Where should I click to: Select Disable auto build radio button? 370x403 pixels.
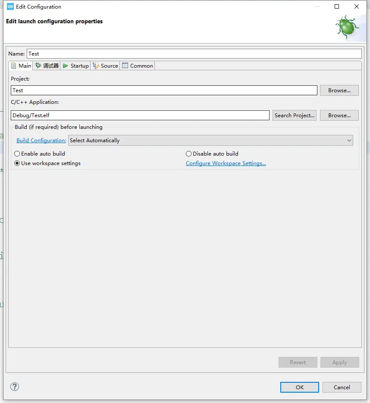188,154
